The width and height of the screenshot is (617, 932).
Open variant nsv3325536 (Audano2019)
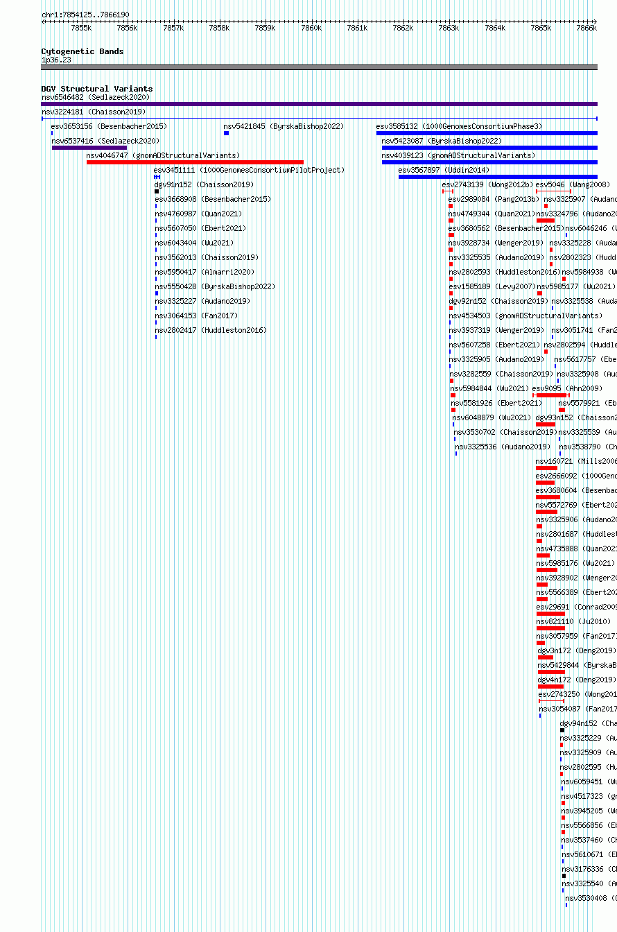(x=503, y=447)
